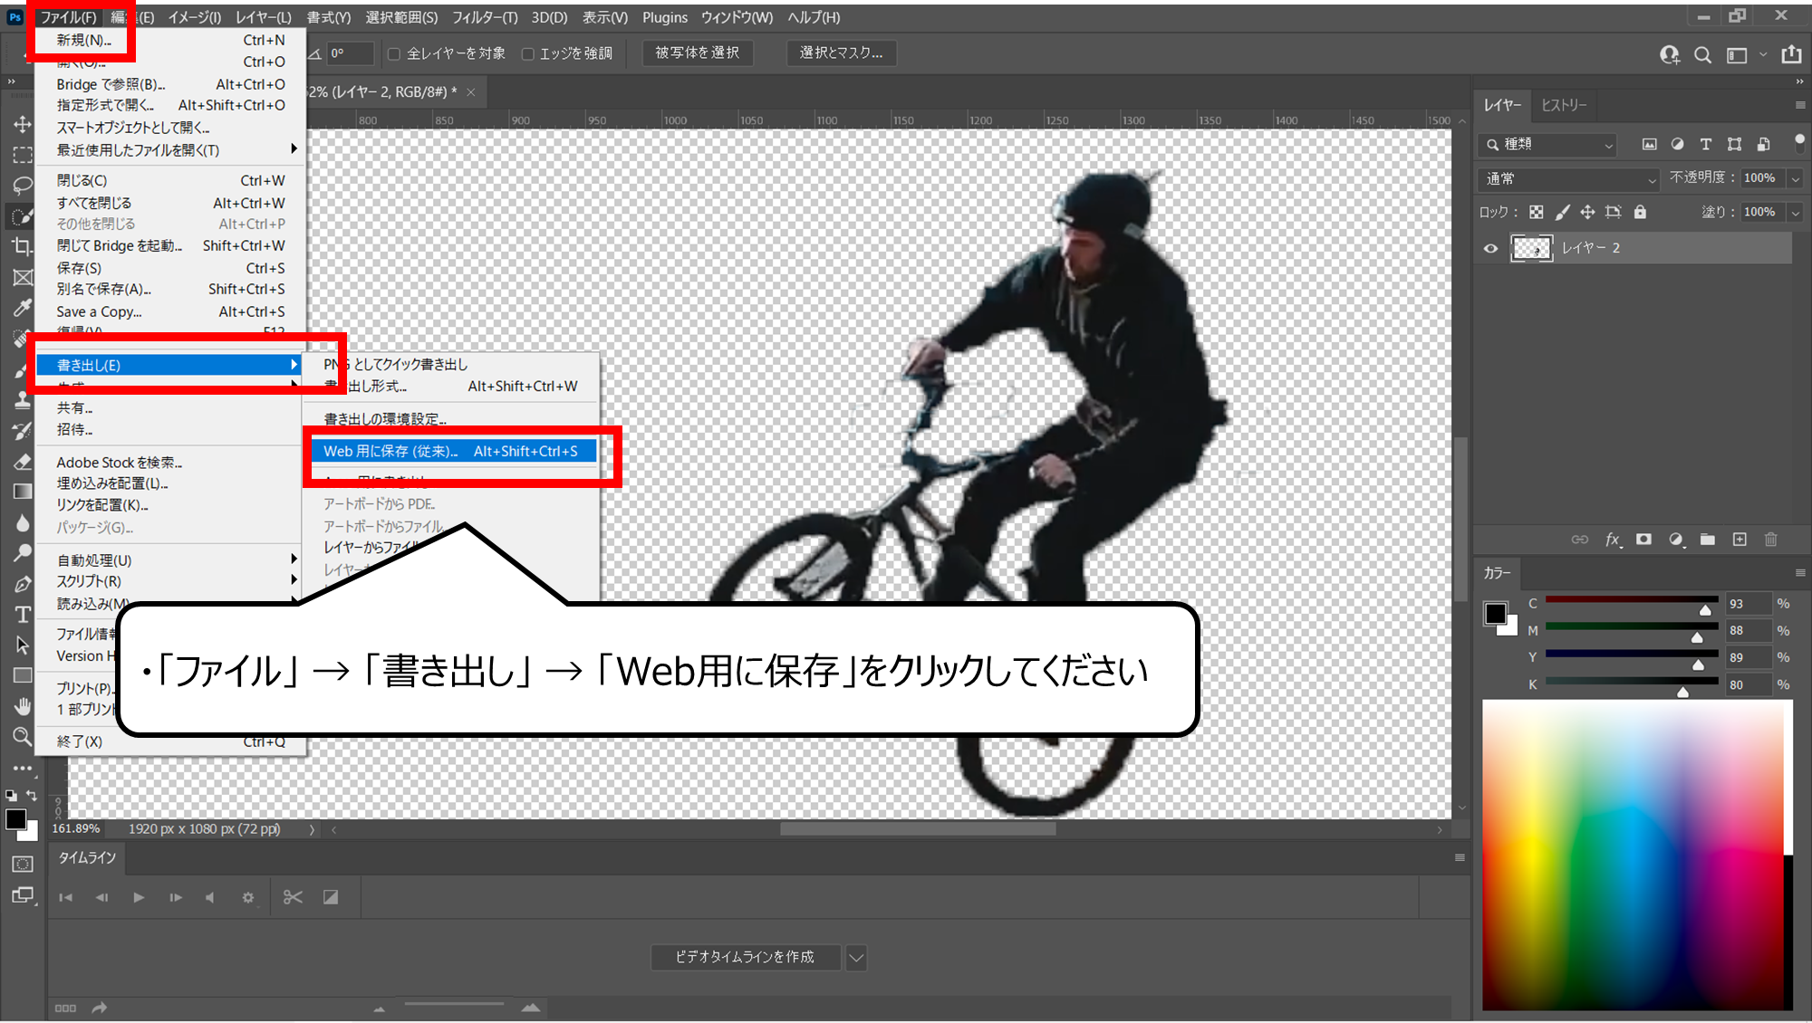Create new group folder icon
The height and width of the screenshot is (1023, 1812).
tap(1708, 540)
